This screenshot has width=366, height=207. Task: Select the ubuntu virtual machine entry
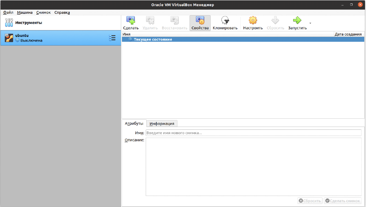(x=61, y=38)
